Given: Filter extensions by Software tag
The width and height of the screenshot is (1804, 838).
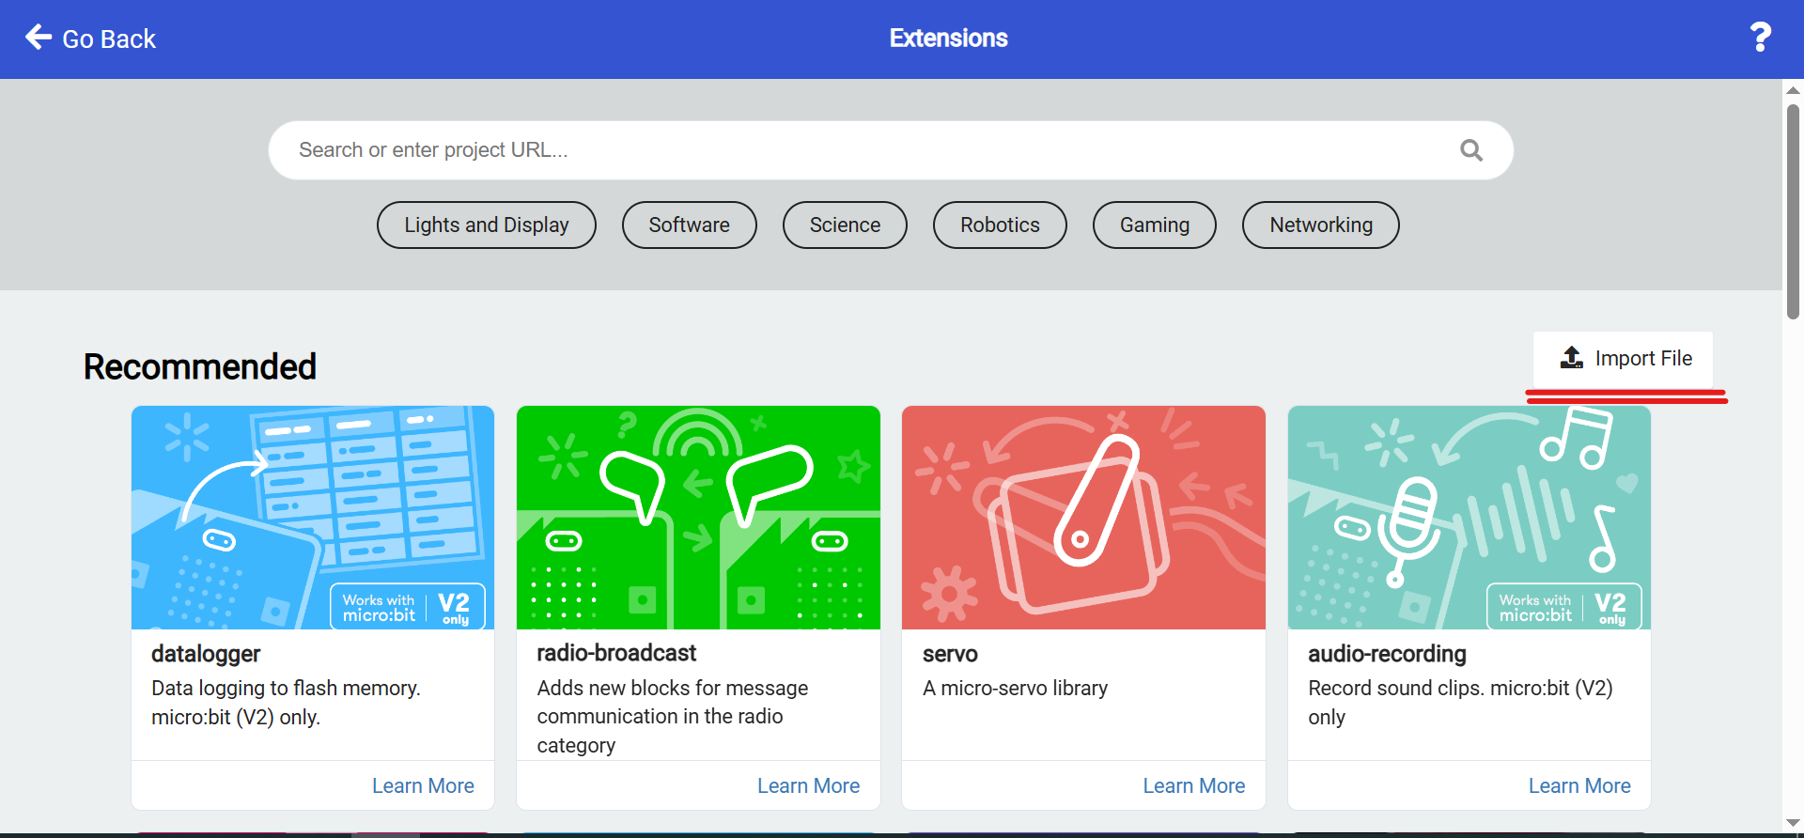Looking at the screenshot, I should 689,225.
